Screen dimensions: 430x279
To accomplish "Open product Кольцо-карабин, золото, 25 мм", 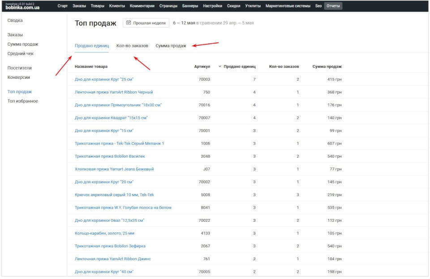I will click(x=104, y=233).
